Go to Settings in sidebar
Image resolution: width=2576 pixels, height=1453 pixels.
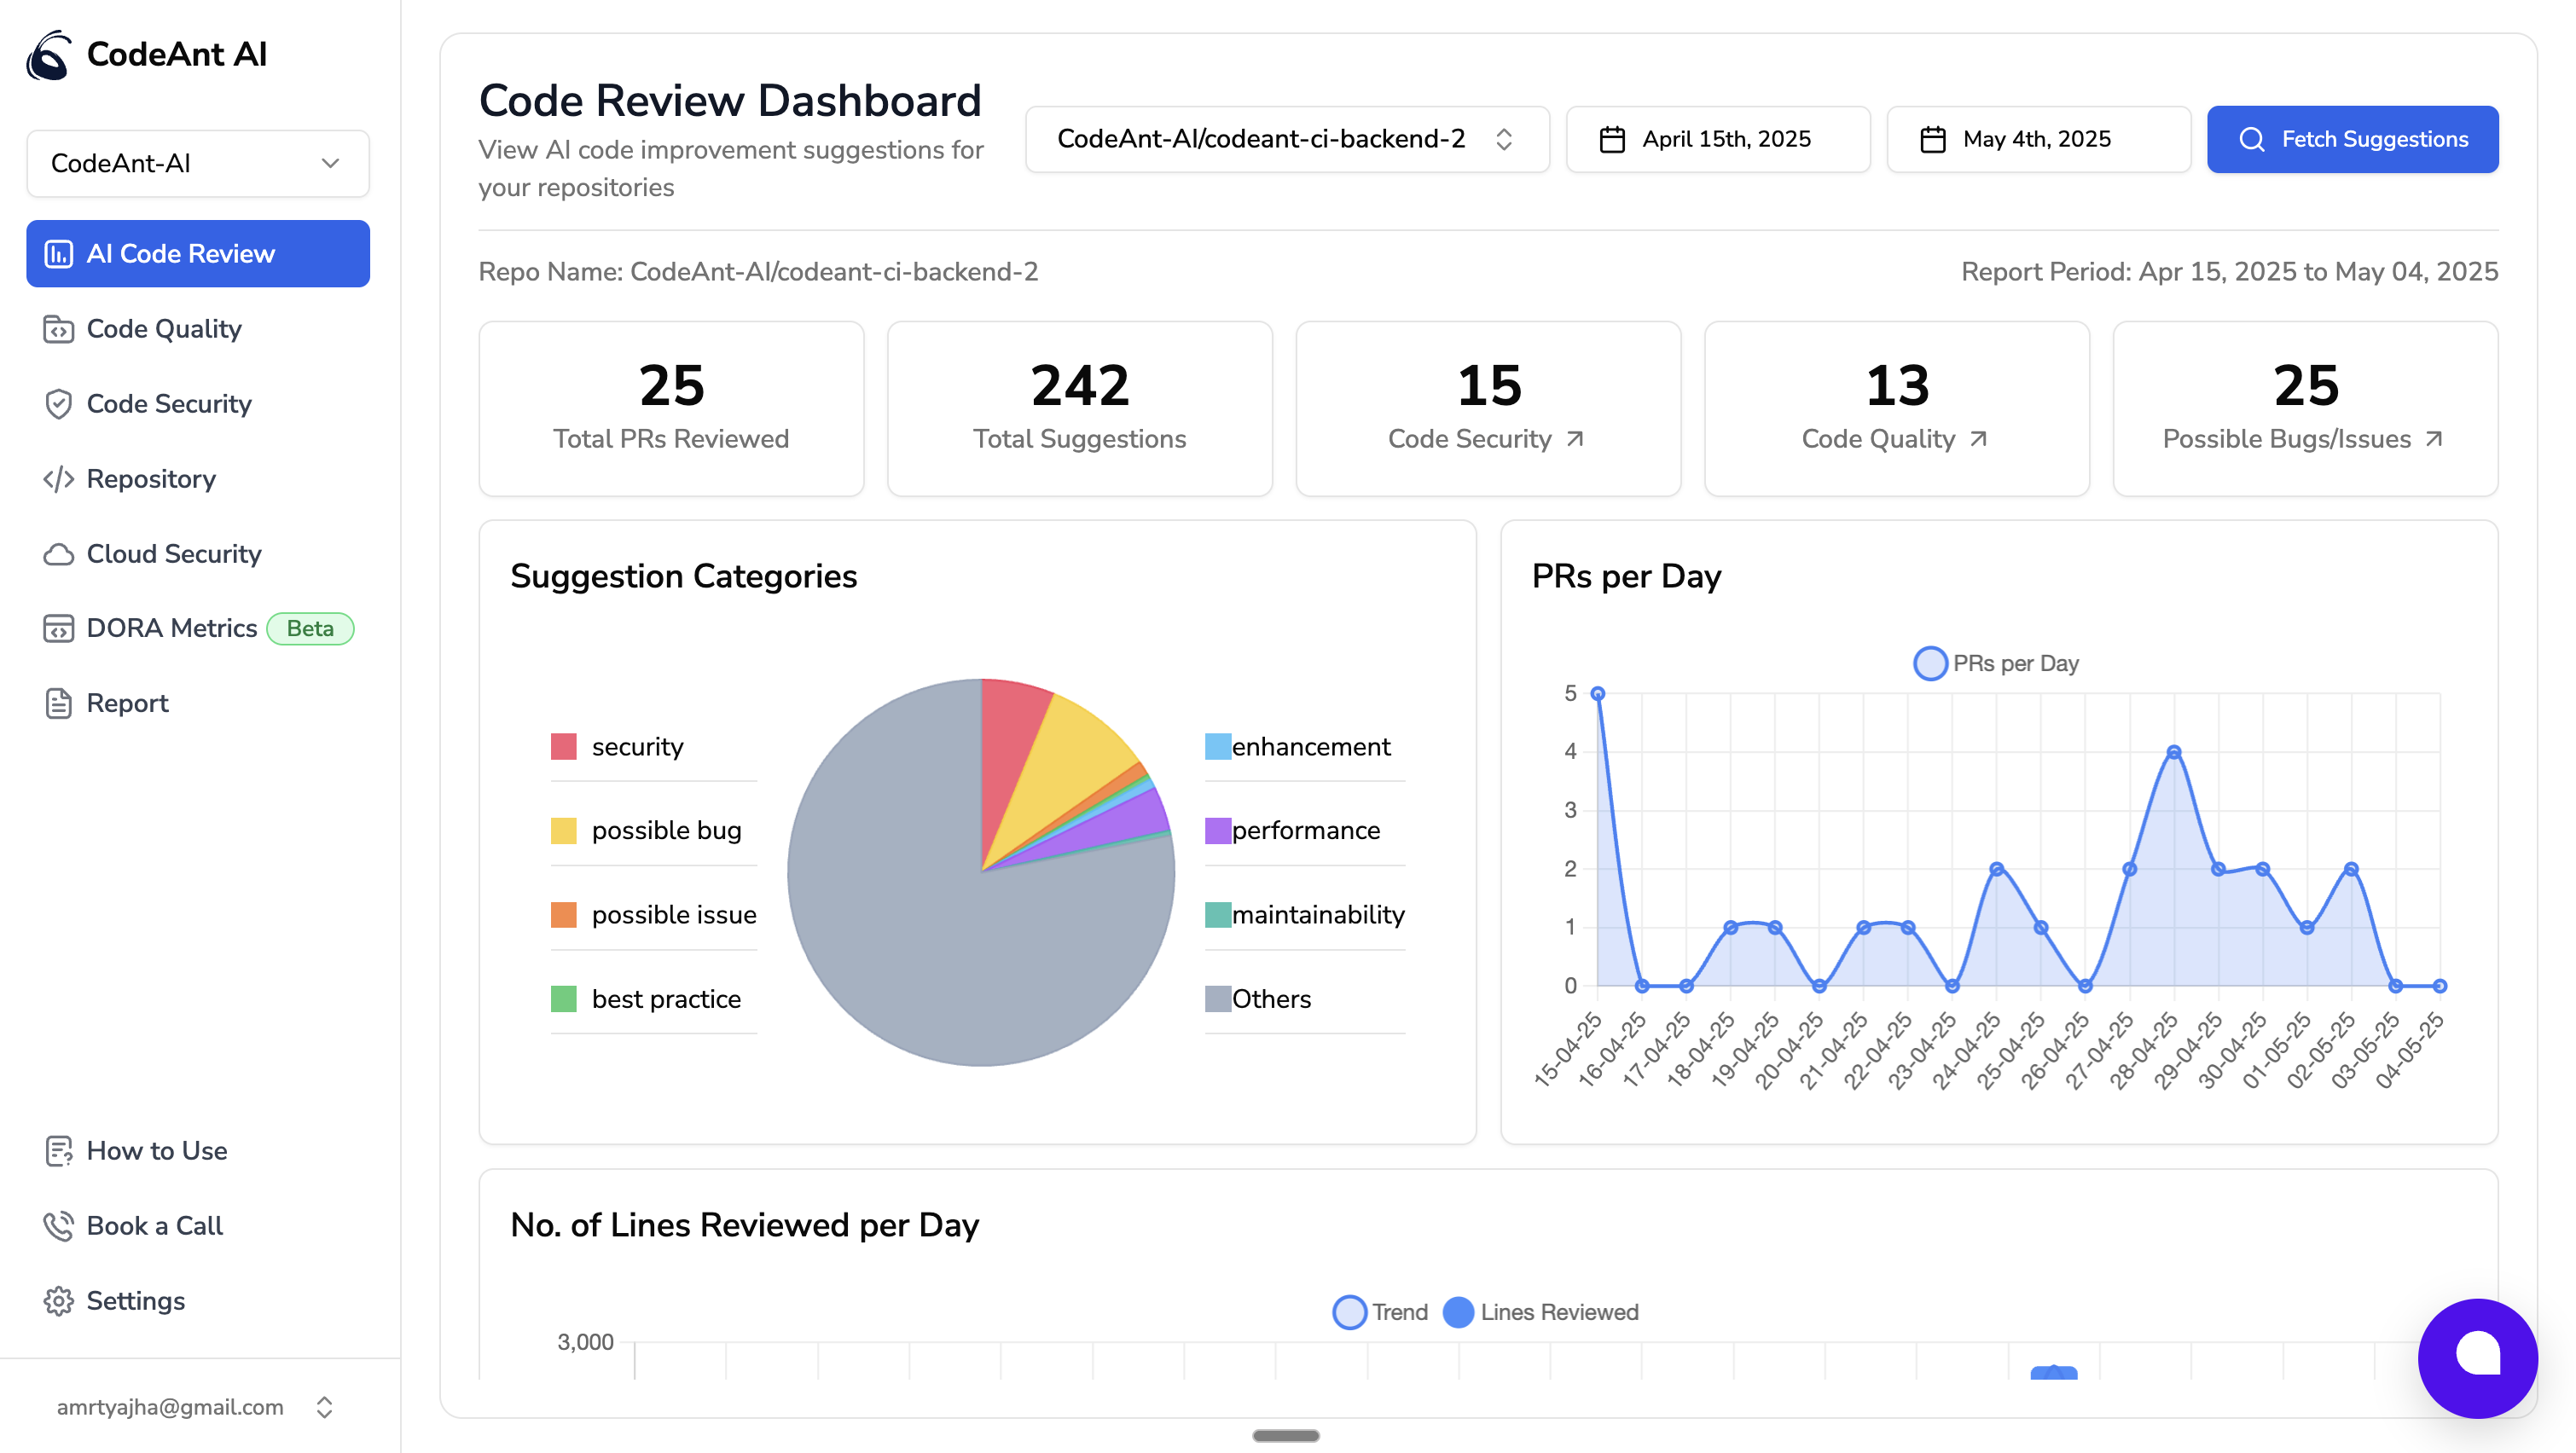click(x=135, y=1301)
